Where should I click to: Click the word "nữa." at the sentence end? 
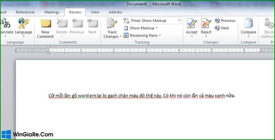point(230,96)
